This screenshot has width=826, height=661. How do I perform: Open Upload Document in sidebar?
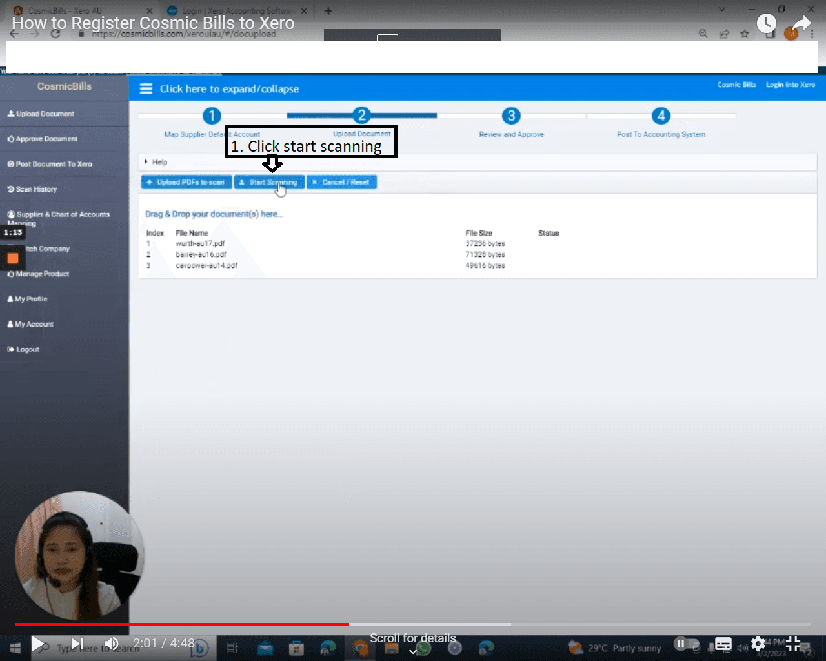click(x=41, y=114)
